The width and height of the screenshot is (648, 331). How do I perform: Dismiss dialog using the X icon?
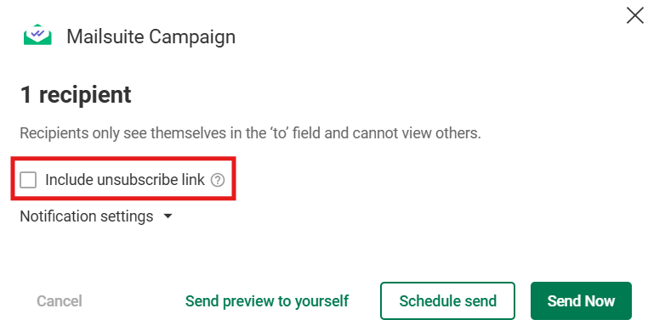(634, 15)
